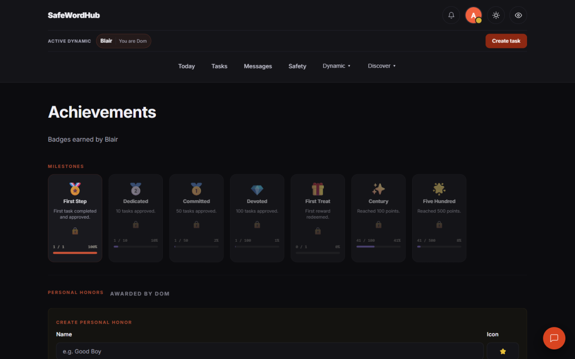Open the notifications bell
Viewport: 575px width, 359px height.
[x=451, y=15]
